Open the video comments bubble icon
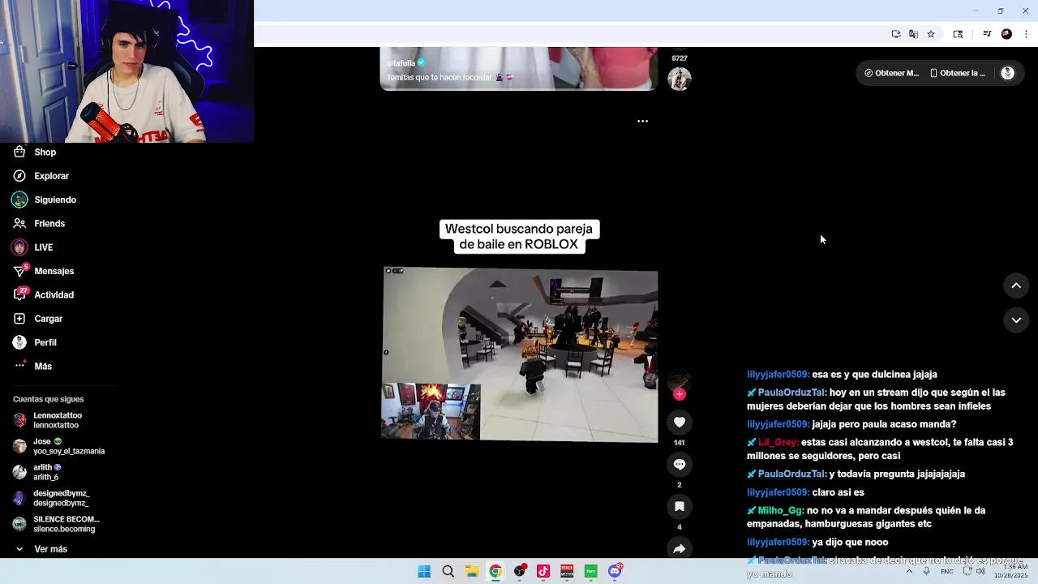 tap(680, 464)
